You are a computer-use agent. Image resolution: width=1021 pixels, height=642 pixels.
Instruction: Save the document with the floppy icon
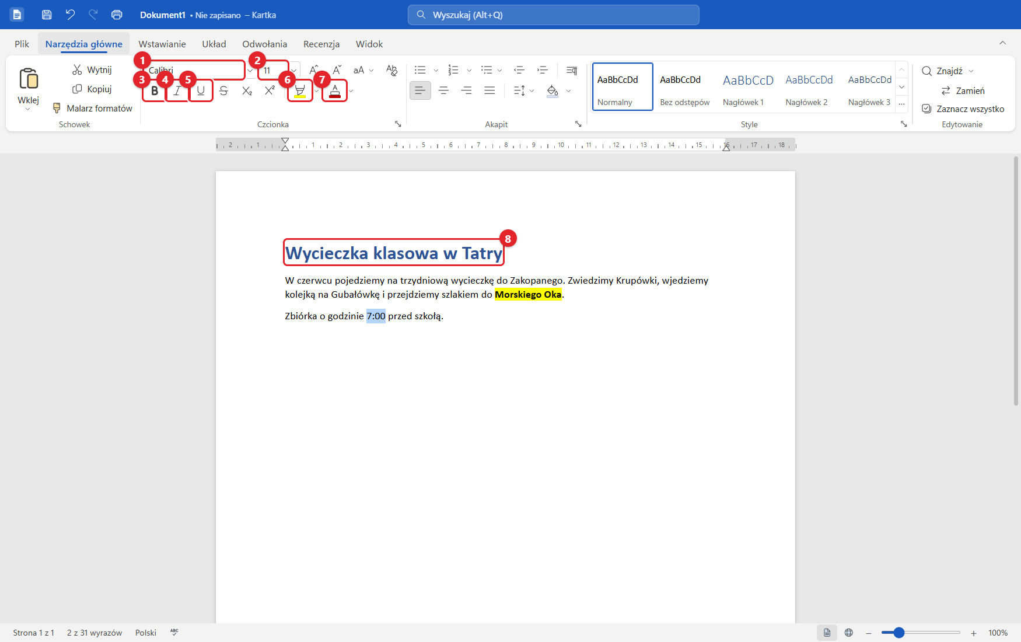coord(47,15)
